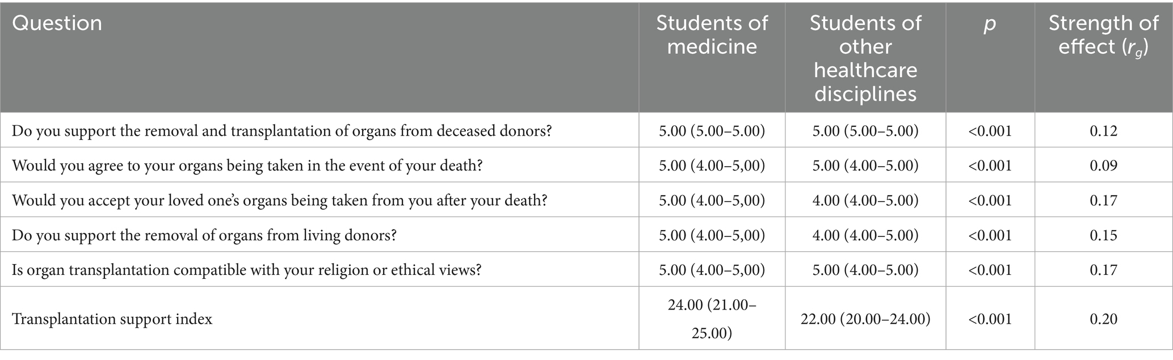Select the p value for Transplantation support index

989,319
